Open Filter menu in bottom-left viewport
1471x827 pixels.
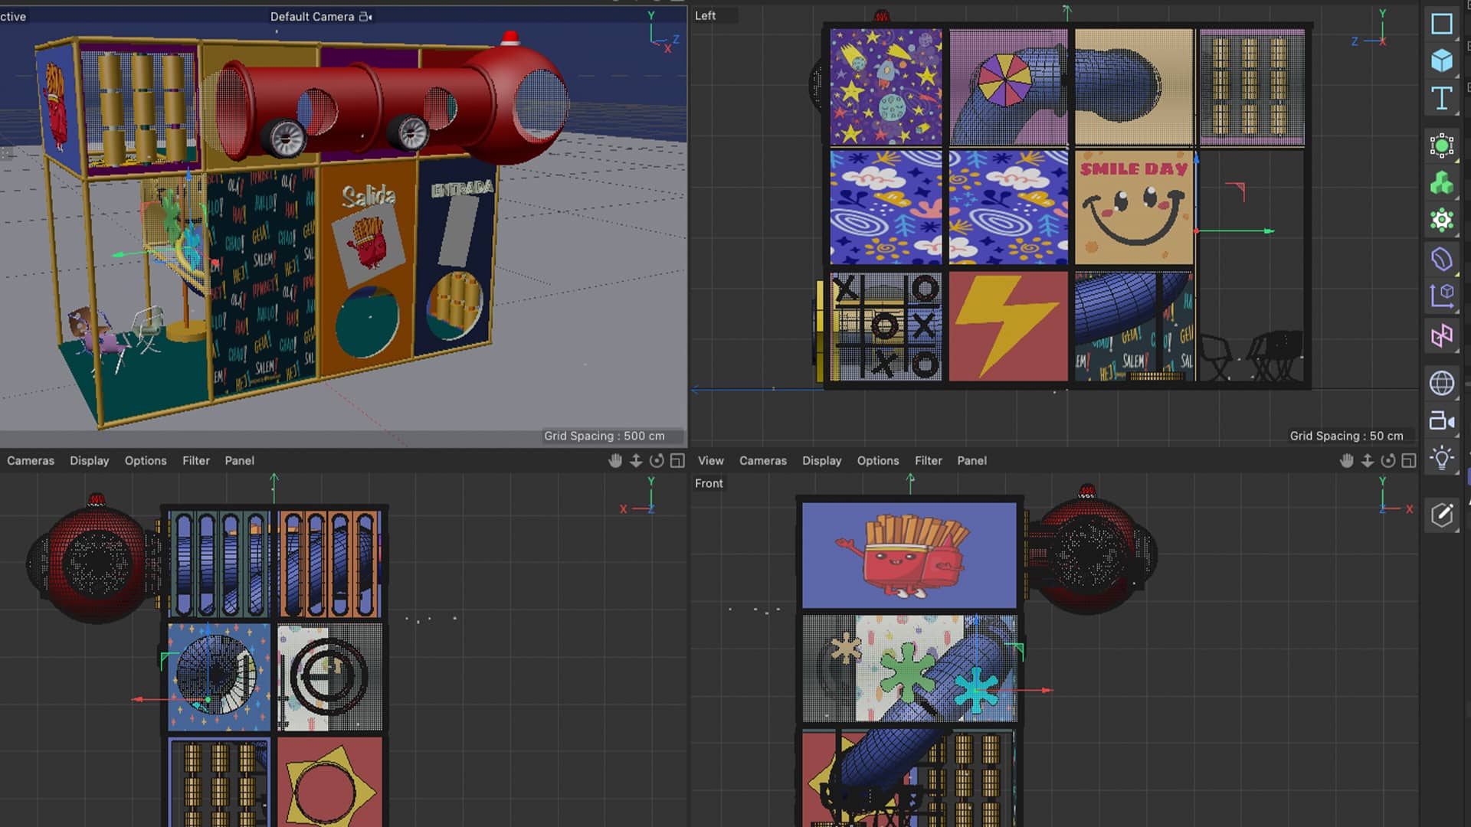(x=196, y=460)
